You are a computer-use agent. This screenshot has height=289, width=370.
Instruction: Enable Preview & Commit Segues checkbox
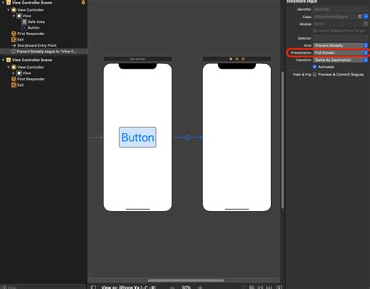pyautogui.click(x=315, y=74)
